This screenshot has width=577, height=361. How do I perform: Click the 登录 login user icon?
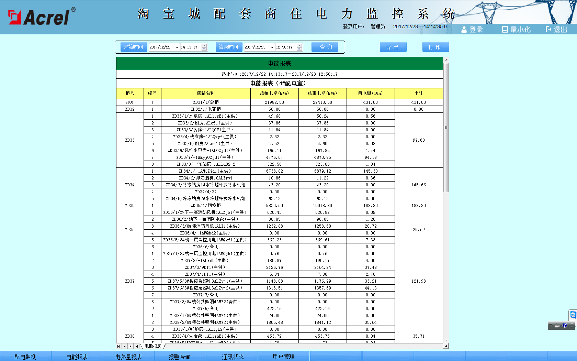coord(464,30)
